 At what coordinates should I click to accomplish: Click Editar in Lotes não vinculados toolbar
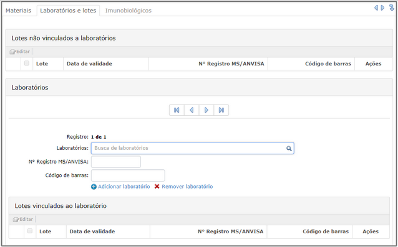coord(20,52)
